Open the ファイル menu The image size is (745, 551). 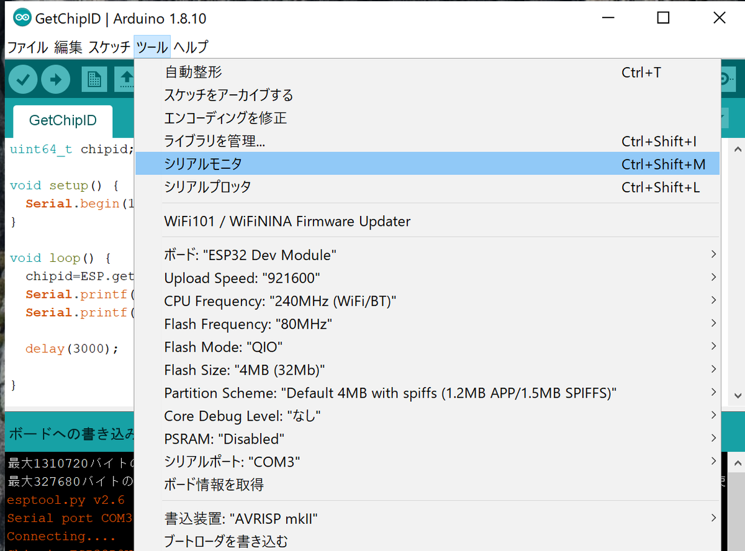click(x=27, y=47)
